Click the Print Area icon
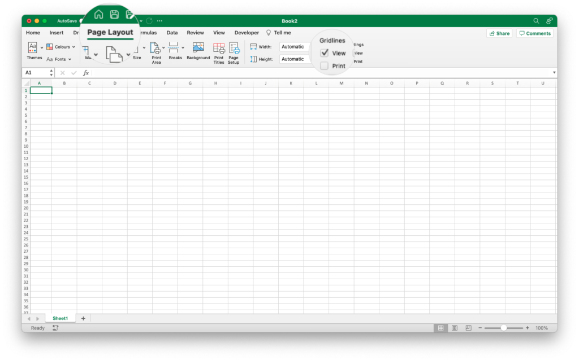Viewport: 579px width, 361px height. pyautogui.click(x=155, y=49)
